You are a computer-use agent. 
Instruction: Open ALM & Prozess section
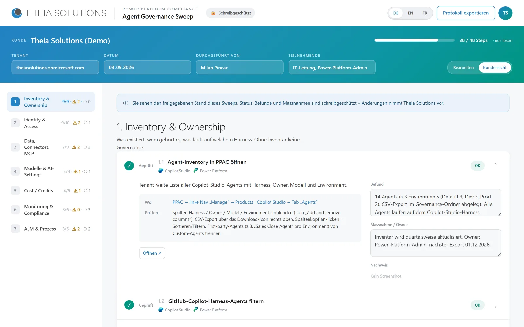(51, 229)
